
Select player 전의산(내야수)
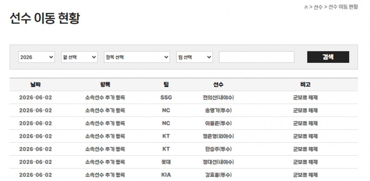[x=218, y=97]
